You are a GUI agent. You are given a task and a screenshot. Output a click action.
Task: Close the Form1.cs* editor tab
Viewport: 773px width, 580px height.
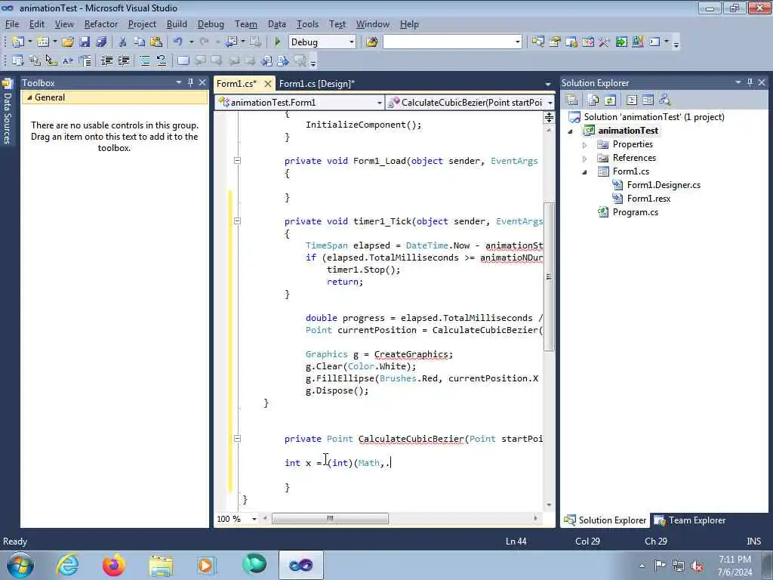click(x=268, y=84)
